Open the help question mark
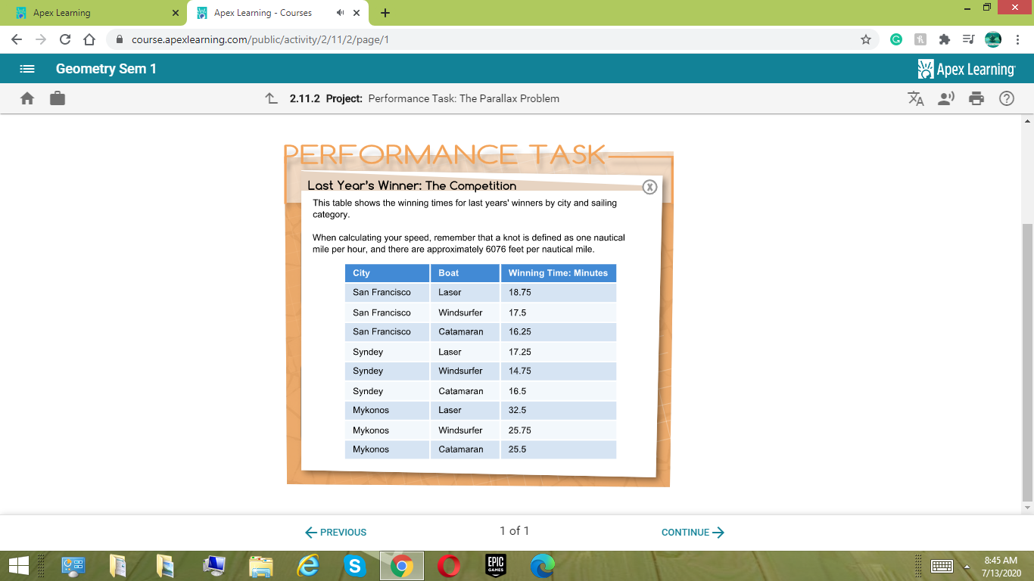 1006,98
